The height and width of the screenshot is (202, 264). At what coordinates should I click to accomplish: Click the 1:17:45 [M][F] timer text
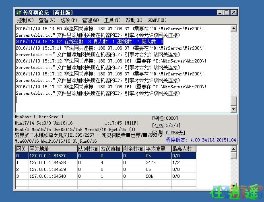[122, 123]
